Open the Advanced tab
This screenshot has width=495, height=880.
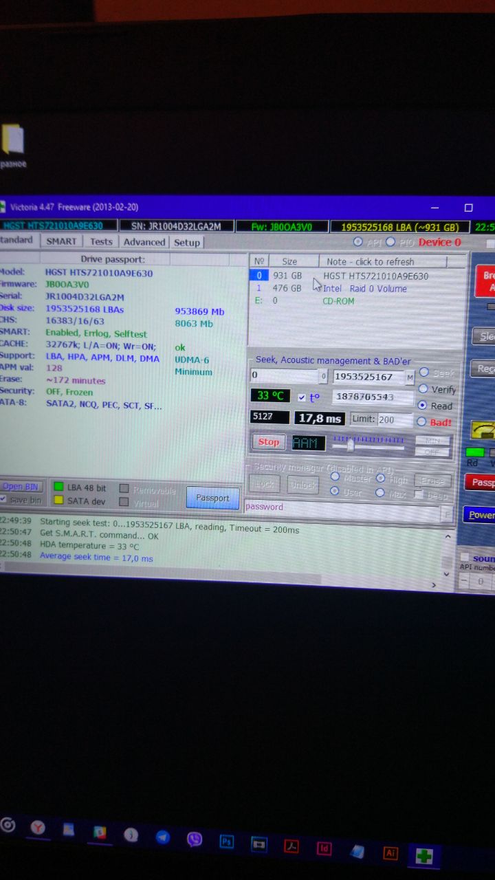pyautogui.click(x=144, y=242)
